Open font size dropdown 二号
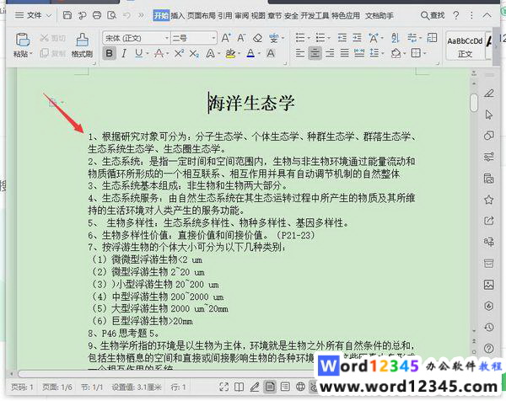Viewport: 506px width, 401px height. (213, 38)
